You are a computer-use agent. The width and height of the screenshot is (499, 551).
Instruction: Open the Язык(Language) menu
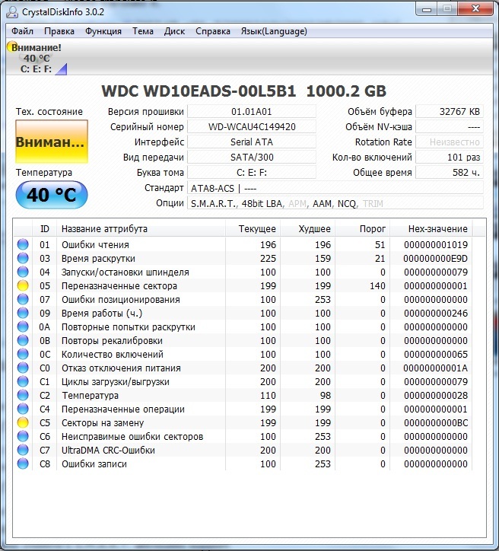pos(273,31)
